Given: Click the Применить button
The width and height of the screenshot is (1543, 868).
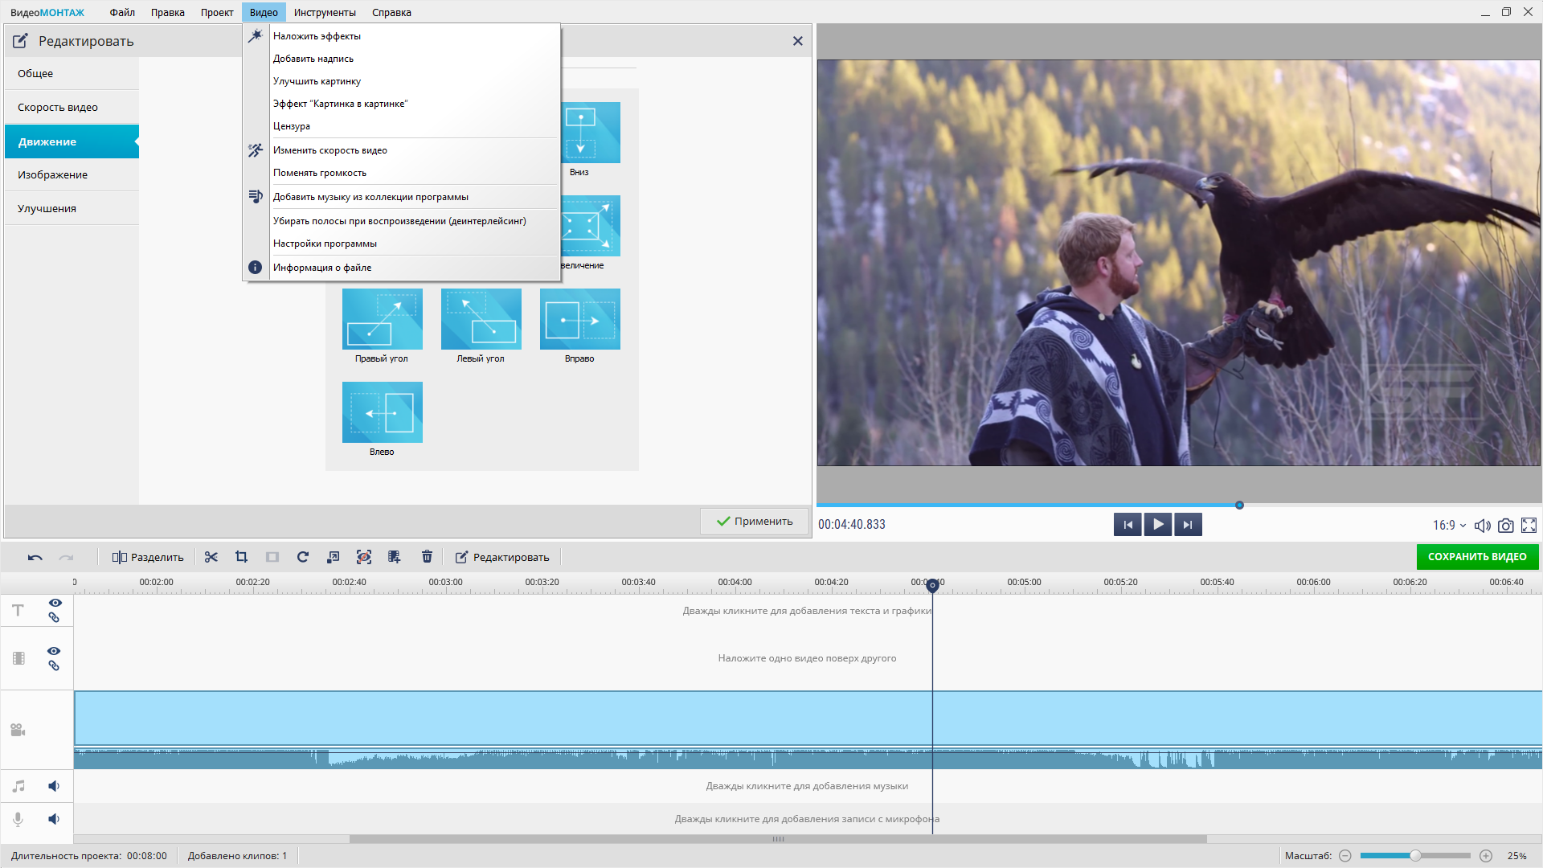Looking at the screenshot, I should 754,521.
